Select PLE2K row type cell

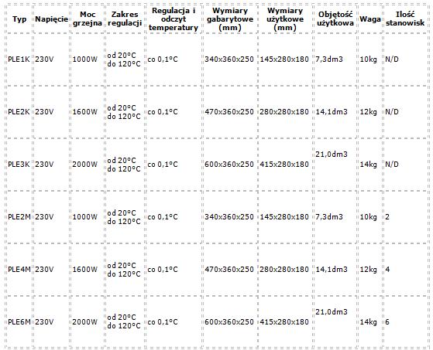(x=19, y=112)
